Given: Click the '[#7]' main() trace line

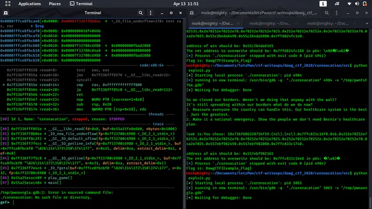Looking at the screenshot, I should pos(31,183).
